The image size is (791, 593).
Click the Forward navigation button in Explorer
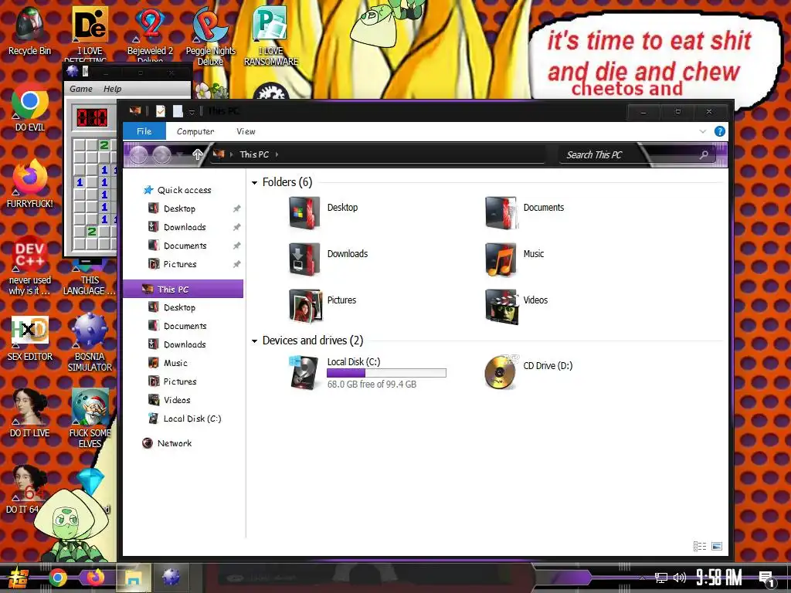pos(161,154)
